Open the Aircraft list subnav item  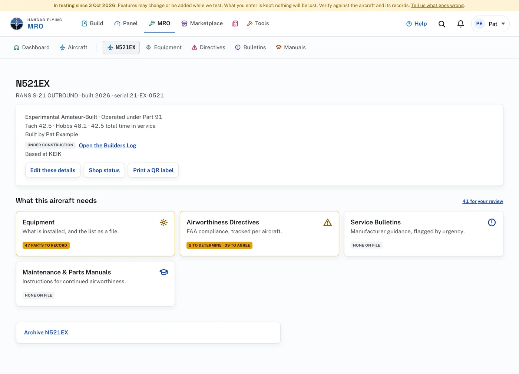point(73,47)
